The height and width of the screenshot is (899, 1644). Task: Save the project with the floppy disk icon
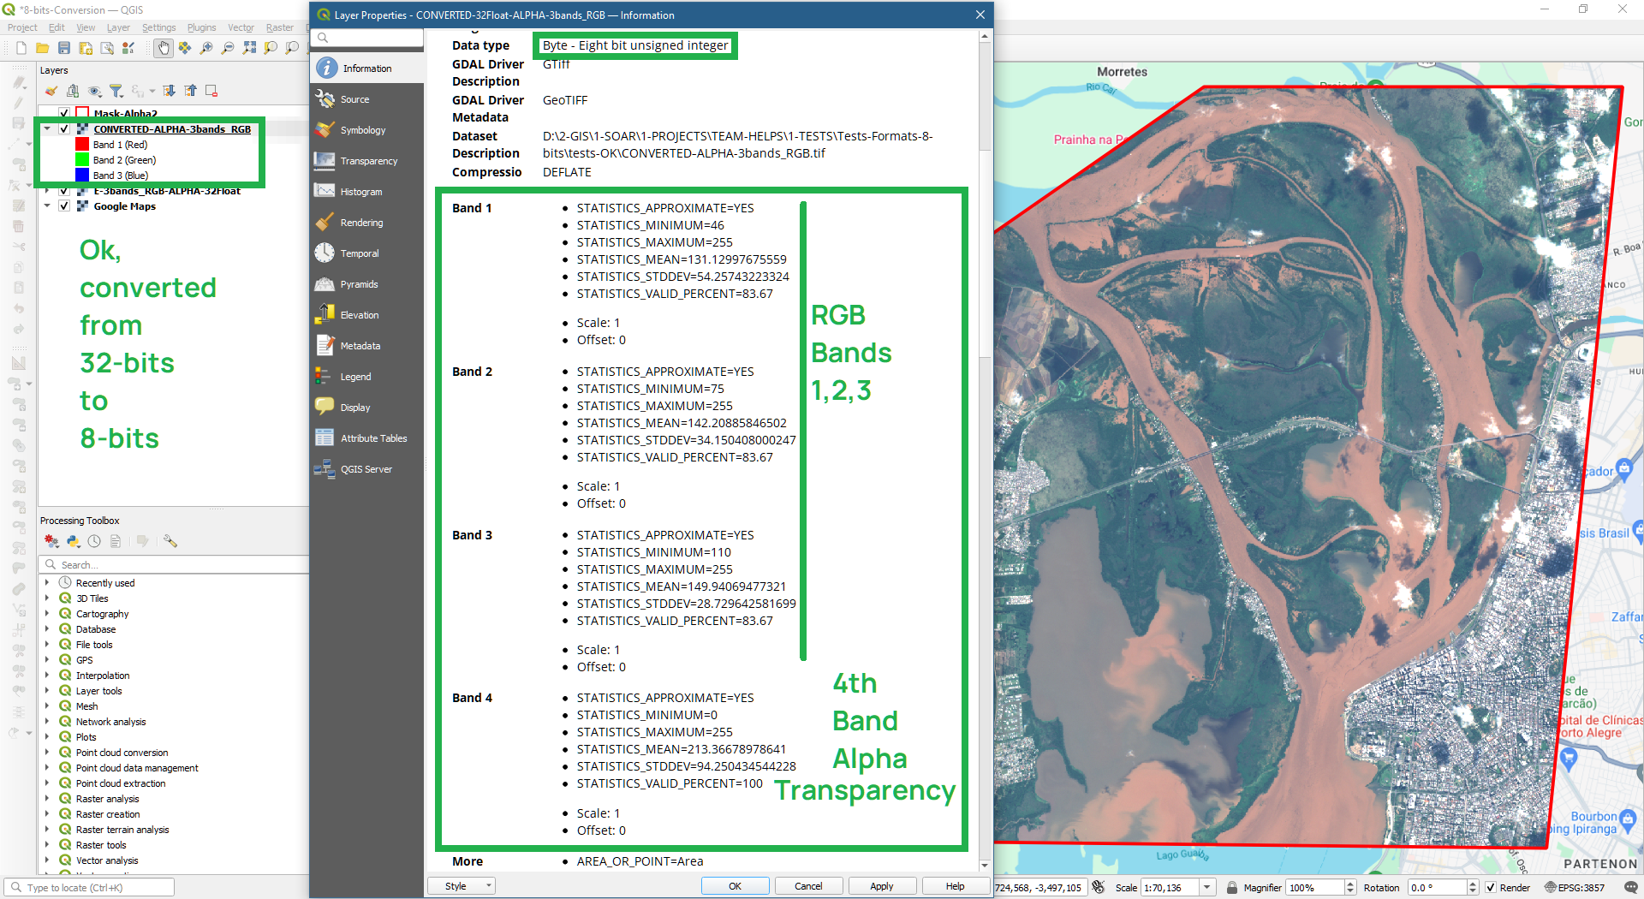click(x=64, y=48)
